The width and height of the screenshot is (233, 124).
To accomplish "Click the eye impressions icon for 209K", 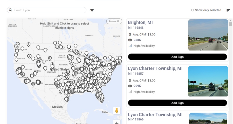I will coord(130,86).
